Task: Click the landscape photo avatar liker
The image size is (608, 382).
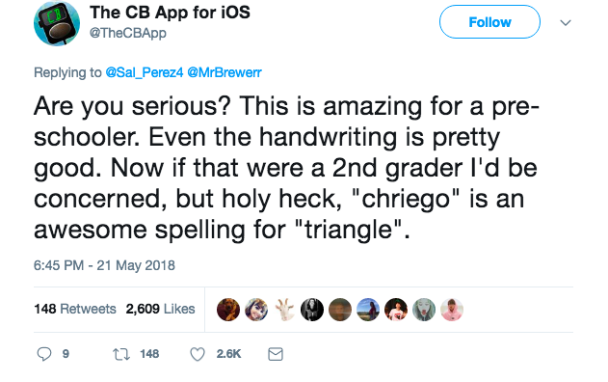Action: coord(368,310)
